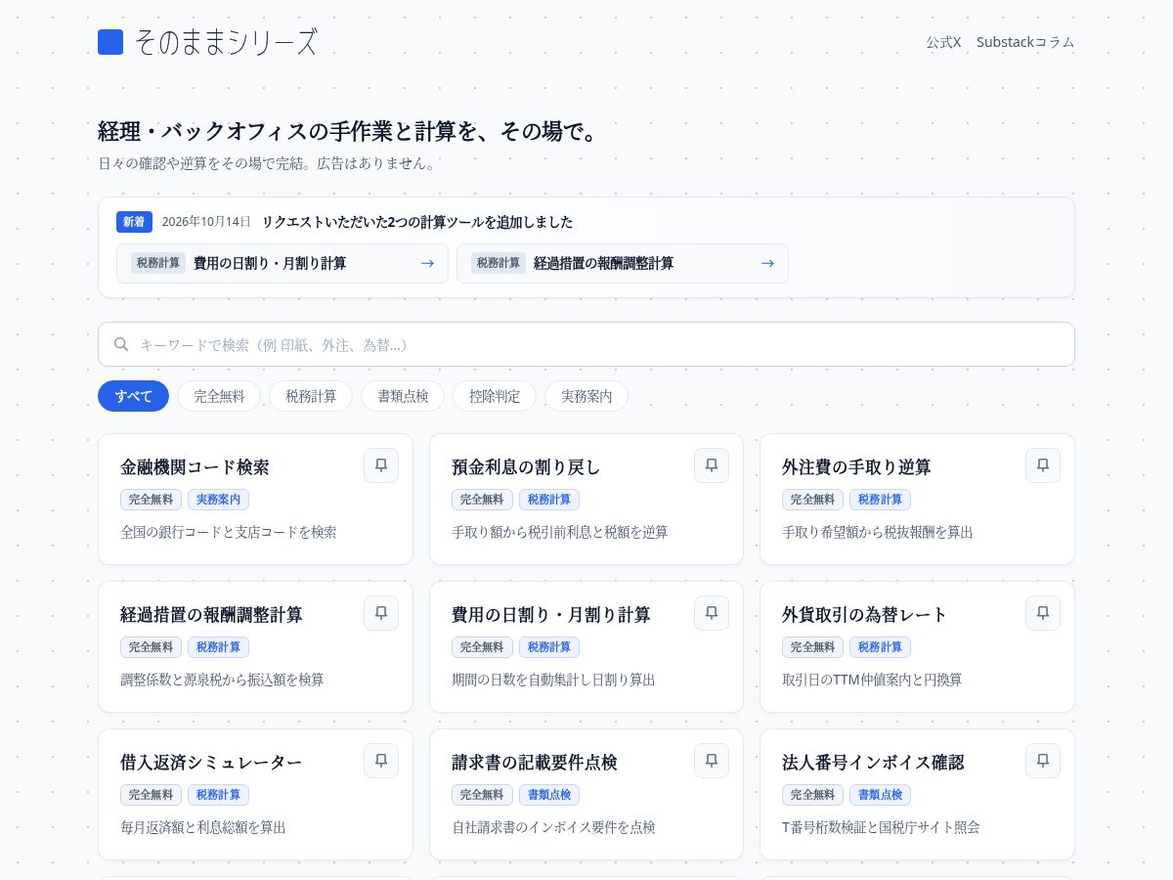
Task: Filter tools by 控除判定
Action: point(495,396)
